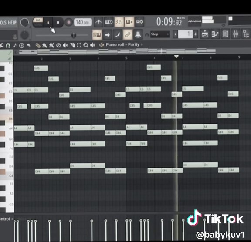Open piano roll snap magnet options
The image size is (251, 242).
[x=8, y=46]
